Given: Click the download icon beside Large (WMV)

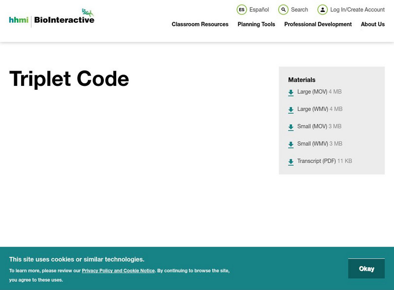Looking at the screenshot, I should (x=290, y=109).
